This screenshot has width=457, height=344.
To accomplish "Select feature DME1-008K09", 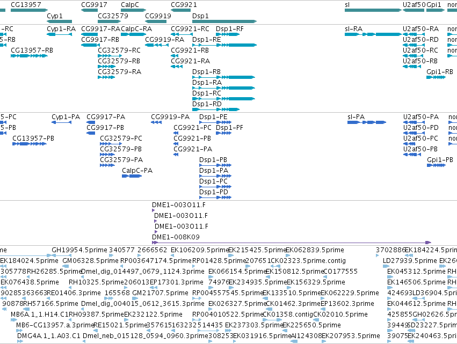I will tap(292, 243).
